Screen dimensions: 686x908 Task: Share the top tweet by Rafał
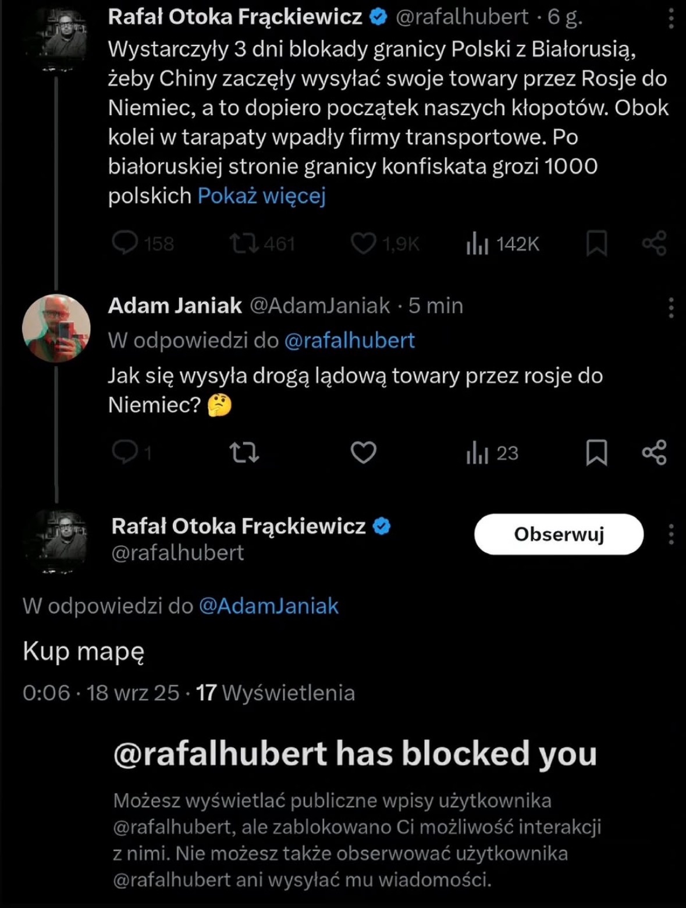coord(654,243)
